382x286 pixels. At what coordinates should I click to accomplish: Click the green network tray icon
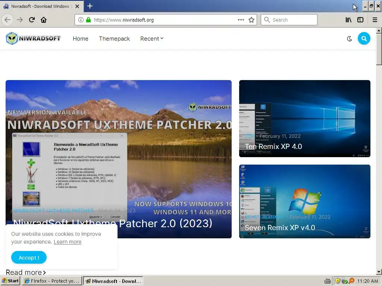click(344, 281)
